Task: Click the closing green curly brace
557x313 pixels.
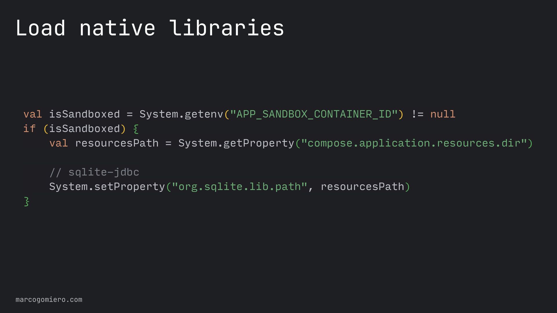Action: pos(26,201)
